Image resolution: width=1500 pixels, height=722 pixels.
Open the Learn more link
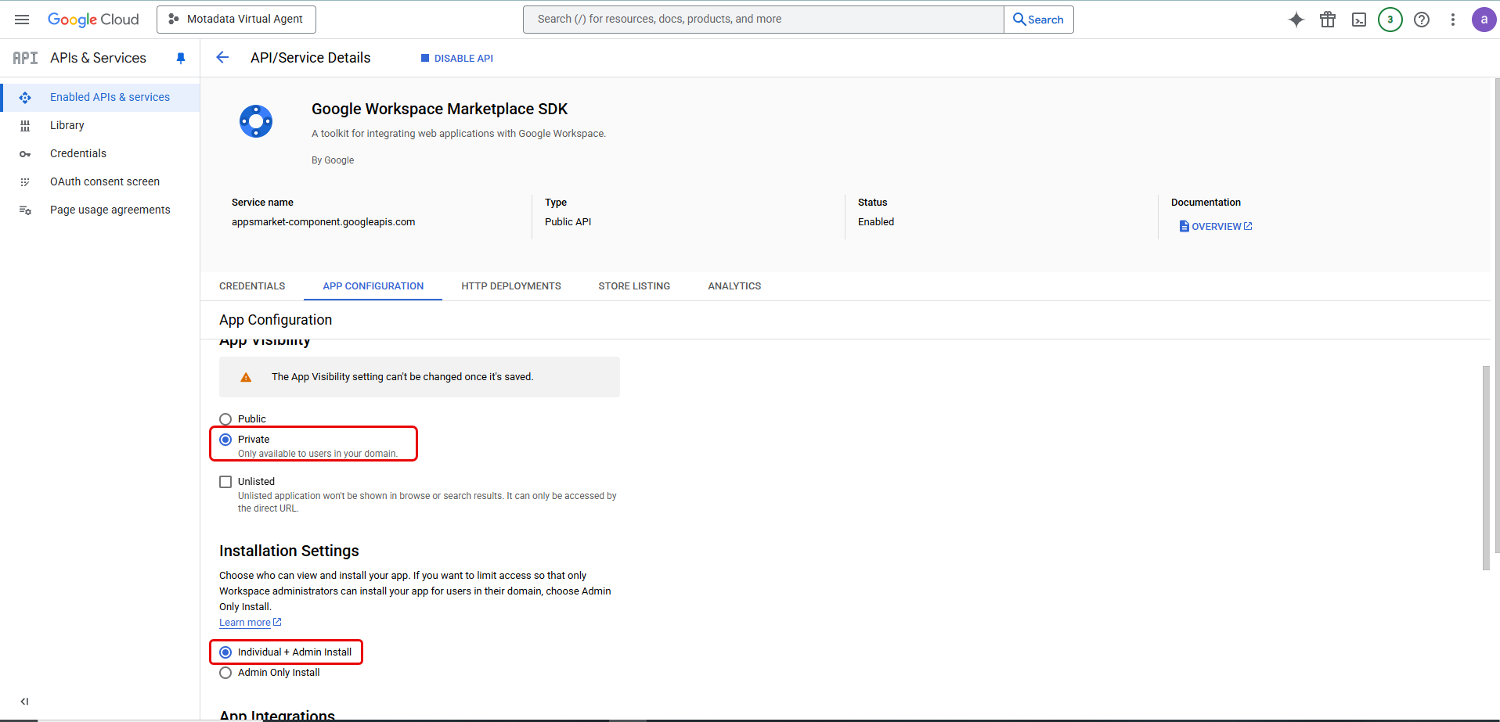(x=245, y=622)
